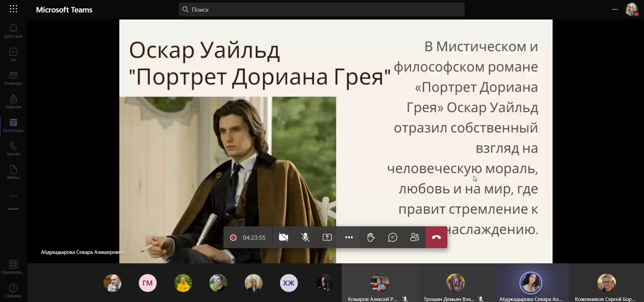Open Activity feed (Действия) in sidebar
Image resolution: width=644 pixels, height=302 pixels.
(x=13, y=31)
